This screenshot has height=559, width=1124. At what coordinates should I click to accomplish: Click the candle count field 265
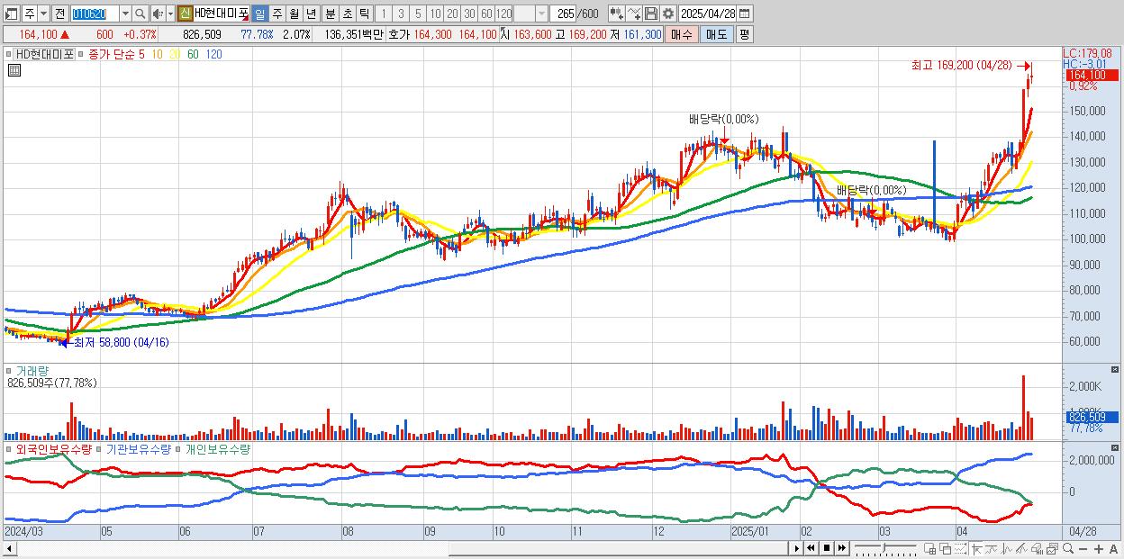point(562,14)
